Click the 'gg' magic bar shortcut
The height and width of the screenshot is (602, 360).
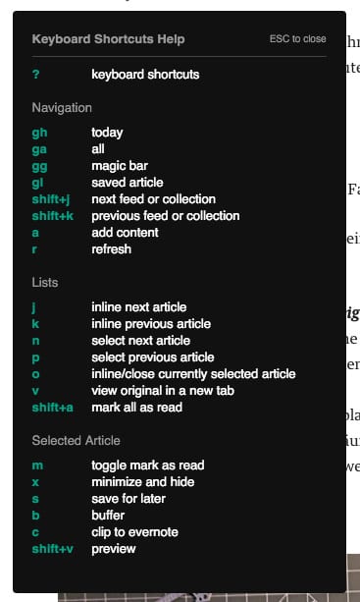(x=39, y=166)
